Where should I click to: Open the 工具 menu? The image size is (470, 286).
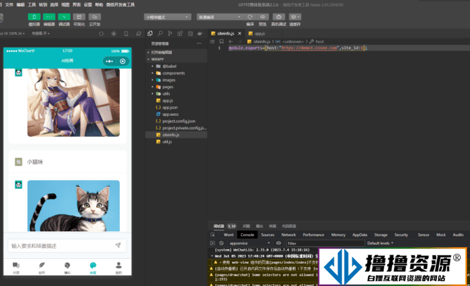click(32, 5)
